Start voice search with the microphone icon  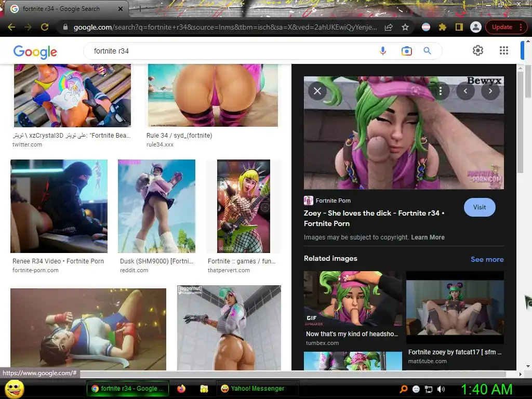(x=383, y=51)
